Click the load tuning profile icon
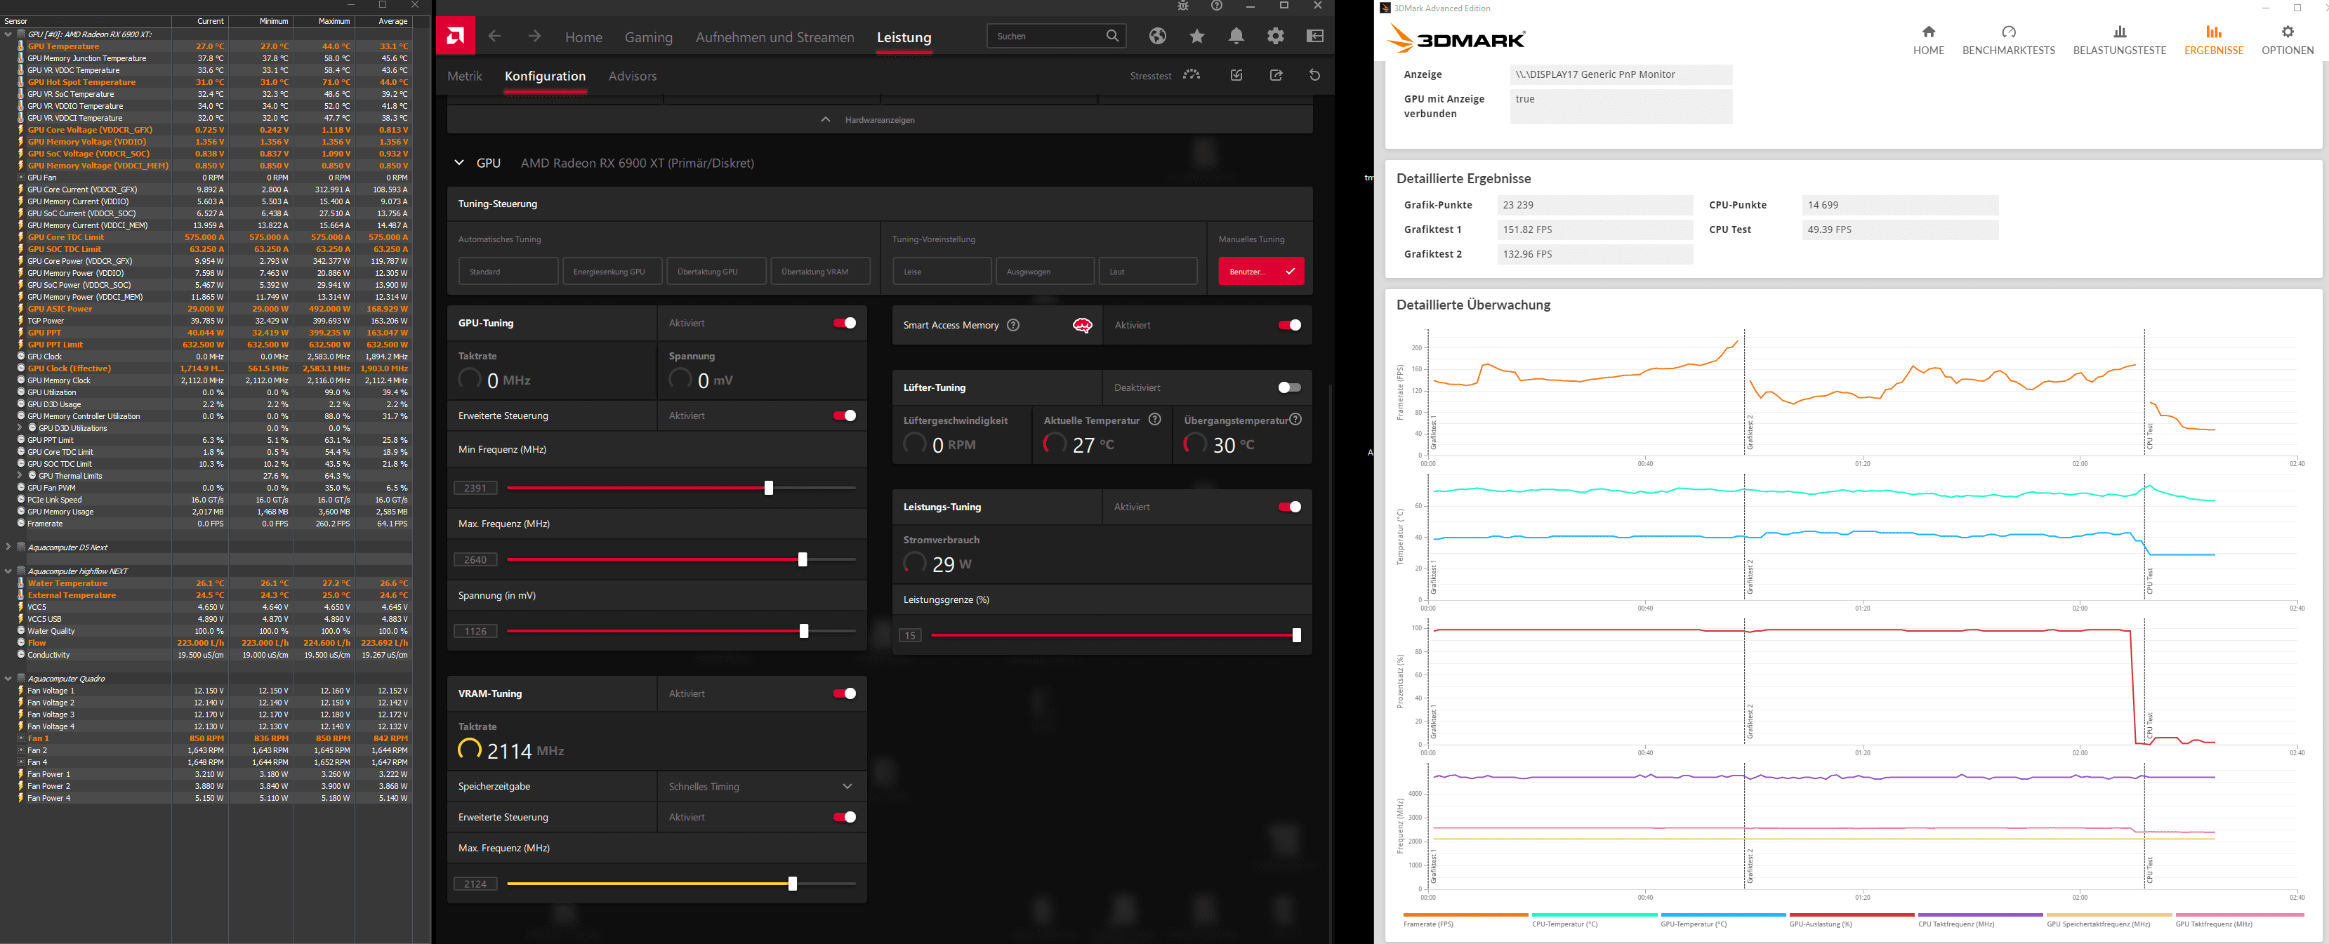 (x=1237, y=75)
